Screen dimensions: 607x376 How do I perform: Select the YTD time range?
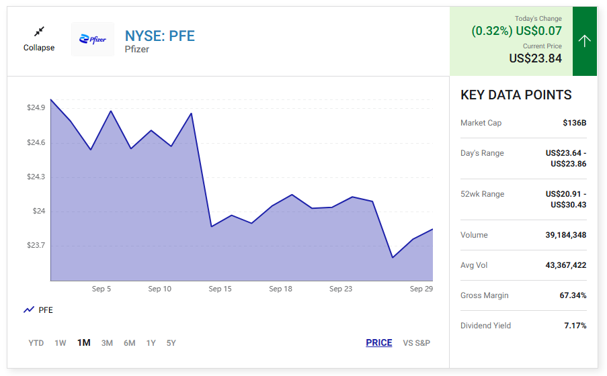(36, 343)
